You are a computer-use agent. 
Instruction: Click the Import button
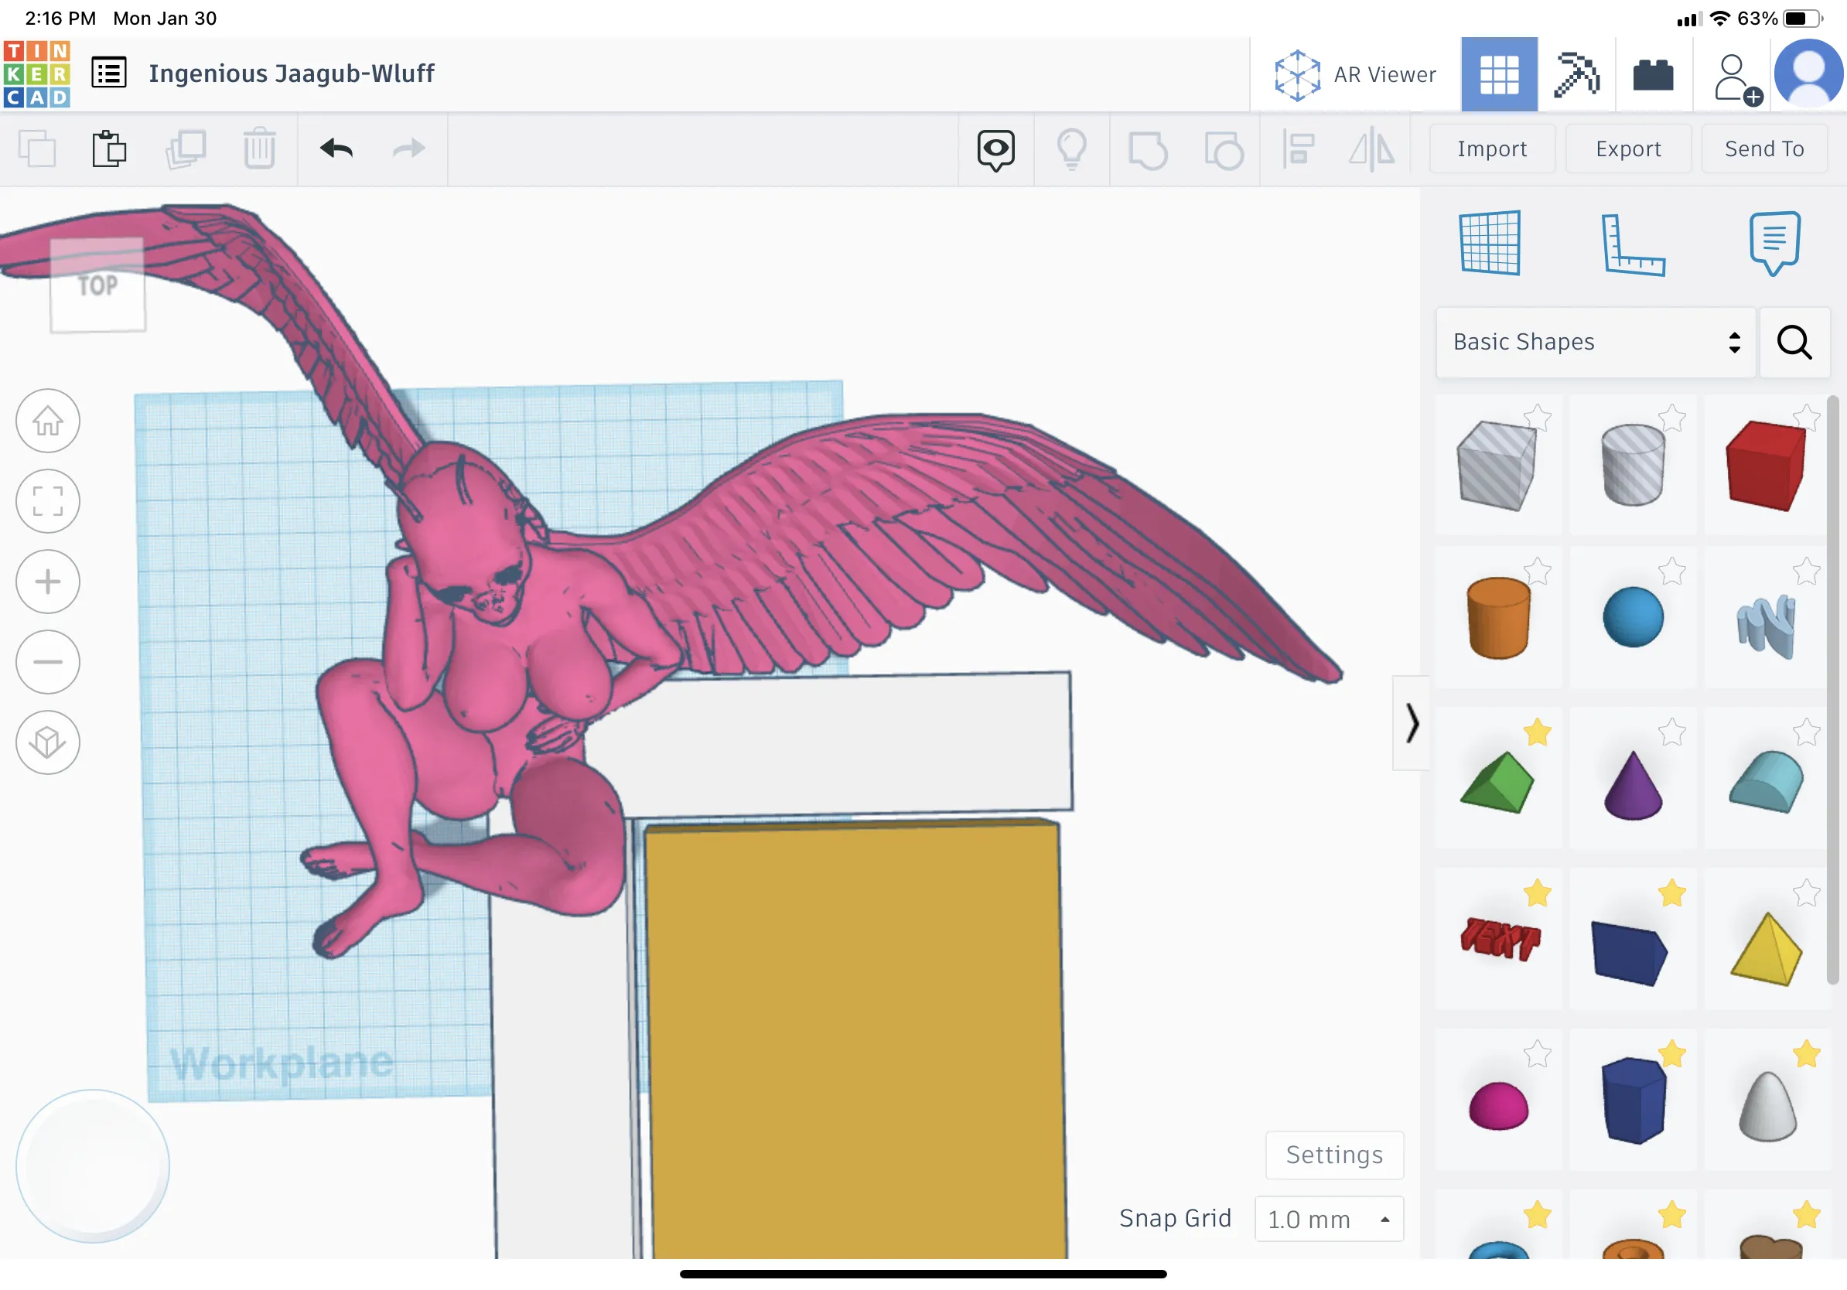click(1491, 148)
